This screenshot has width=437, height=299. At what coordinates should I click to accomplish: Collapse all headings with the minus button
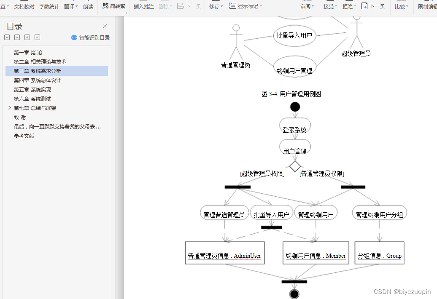pyautogui.click(x=37, y=37)
